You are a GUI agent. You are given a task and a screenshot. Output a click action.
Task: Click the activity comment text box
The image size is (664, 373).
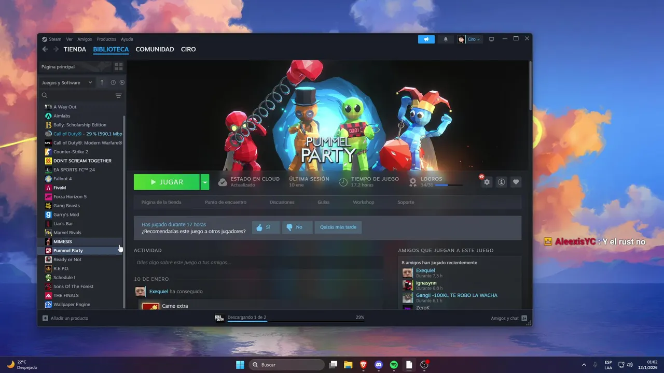[x=258, y=263]
